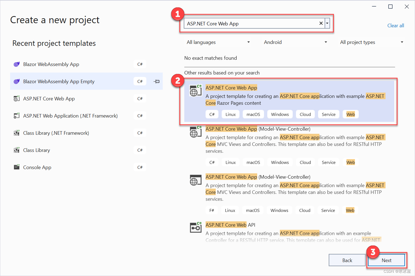415x276 pixels.
Task: Select the Linux tag on the highlighted template
Action: (230, 114)
